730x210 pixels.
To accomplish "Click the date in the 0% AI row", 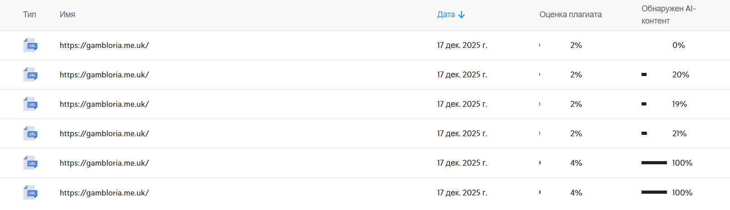I will coord(462,45).
